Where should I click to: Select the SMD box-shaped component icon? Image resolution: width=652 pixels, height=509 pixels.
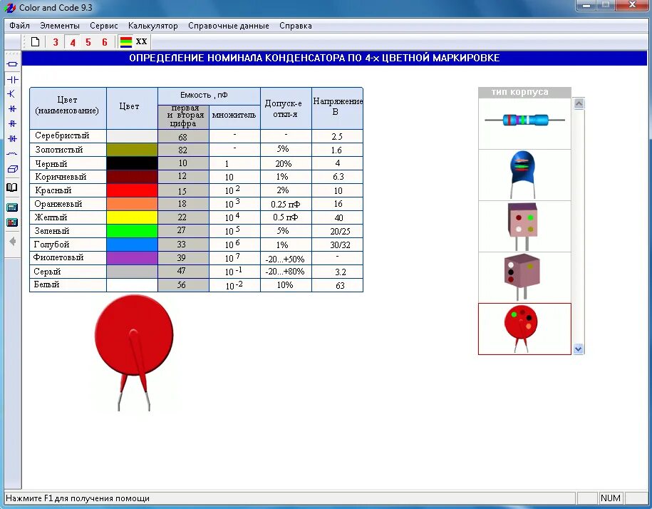point(13,169)
